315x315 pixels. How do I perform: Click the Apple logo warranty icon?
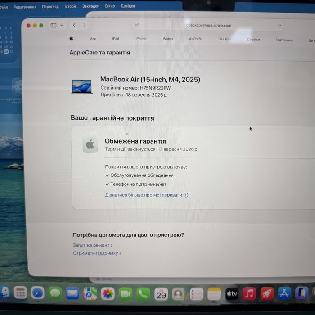pyautogui.click(x=90, y=144)
